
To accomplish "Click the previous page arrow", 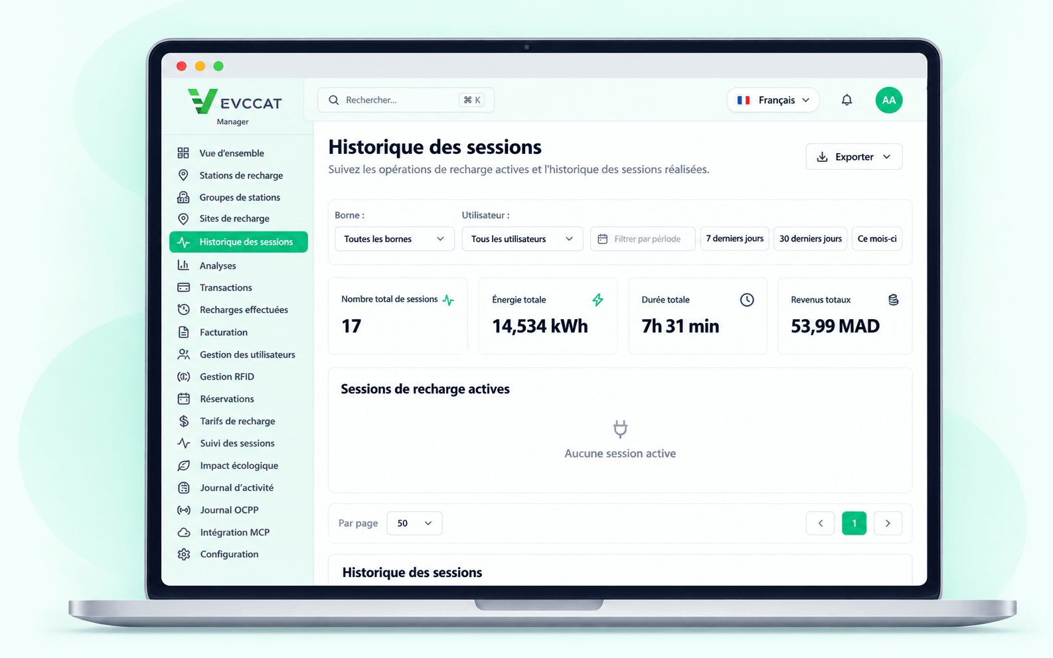I will [820, 523].
